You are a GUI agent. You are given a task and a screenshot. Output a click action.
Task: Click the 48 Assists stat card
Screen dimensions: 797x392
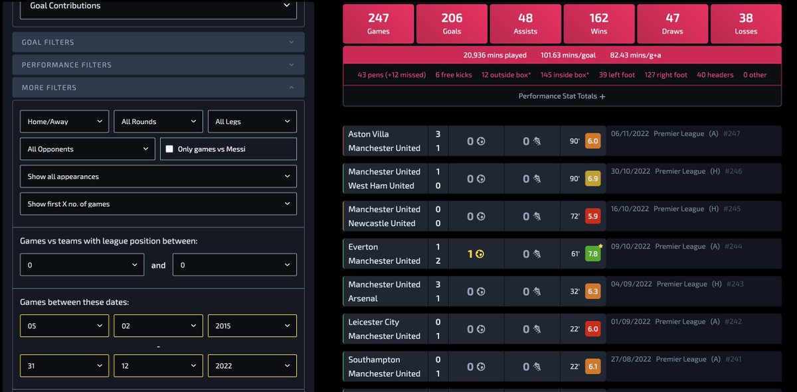coord(525,24)
